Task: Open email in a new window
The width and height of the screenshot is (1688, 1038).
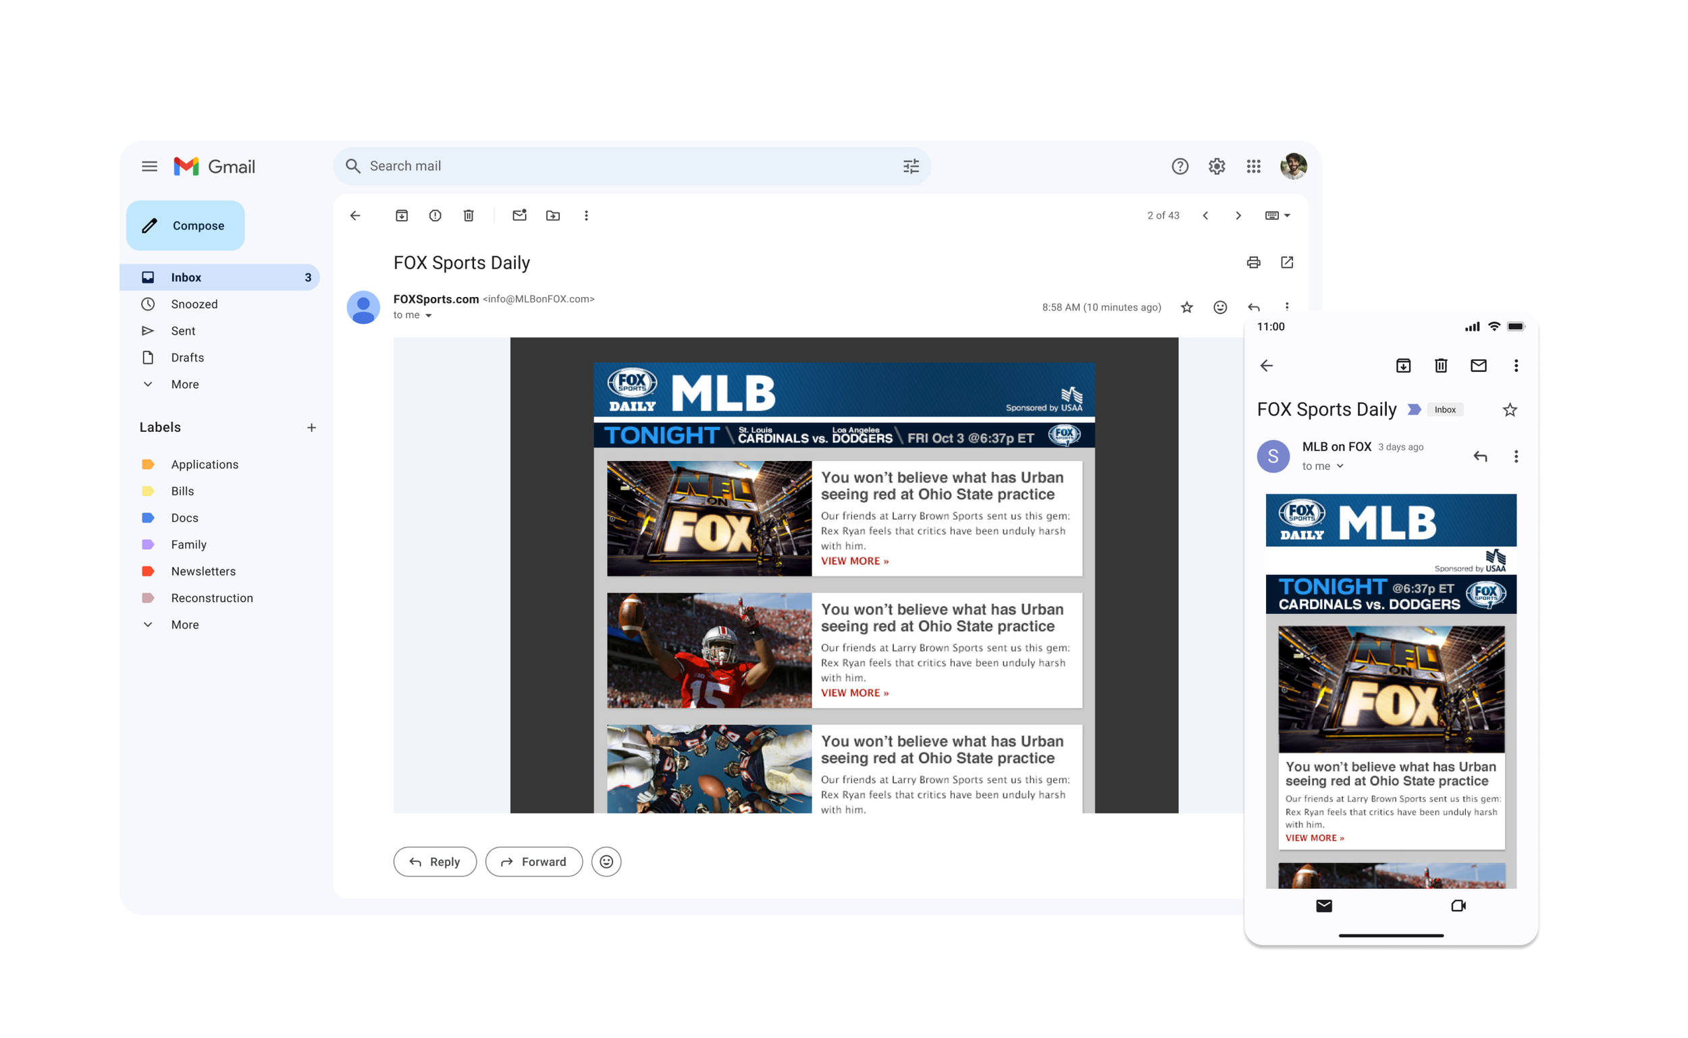Action: click(1287, 263)
